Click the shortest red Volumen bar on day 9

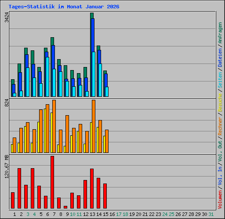pyautogui.click(x=65, y=207)
